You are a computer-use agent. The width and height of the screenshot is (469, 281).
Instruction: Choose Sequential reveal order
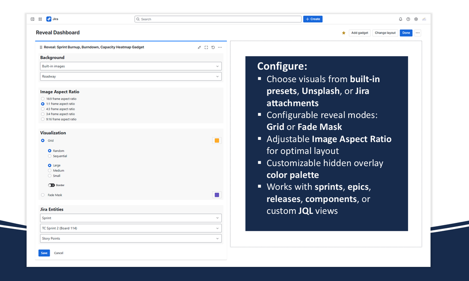[50, 156]
